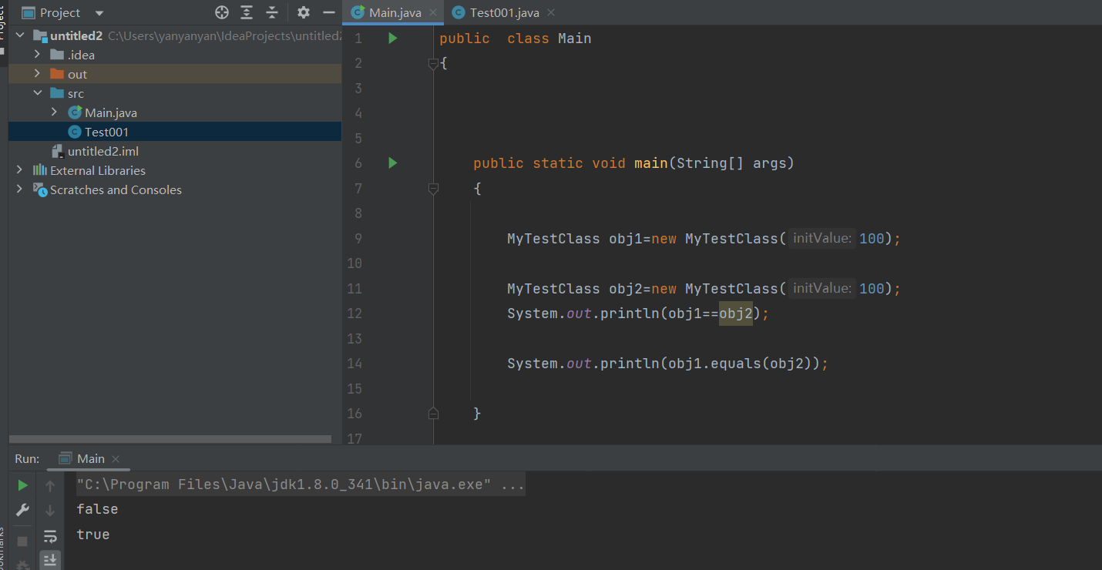Close the Test001.java editor tab
Image resolution: width=1102 pixels, height=570 pixels.
[x=549, y=12]
